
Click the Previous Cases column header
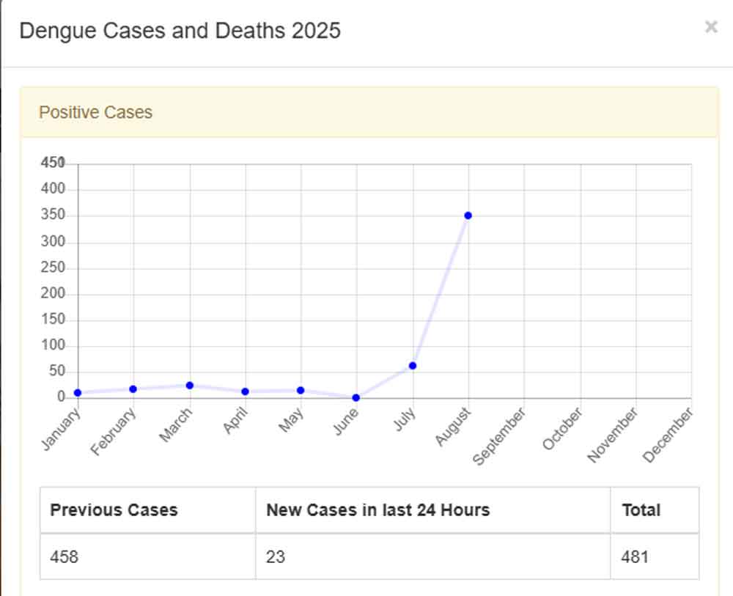[x=114, y=510]
